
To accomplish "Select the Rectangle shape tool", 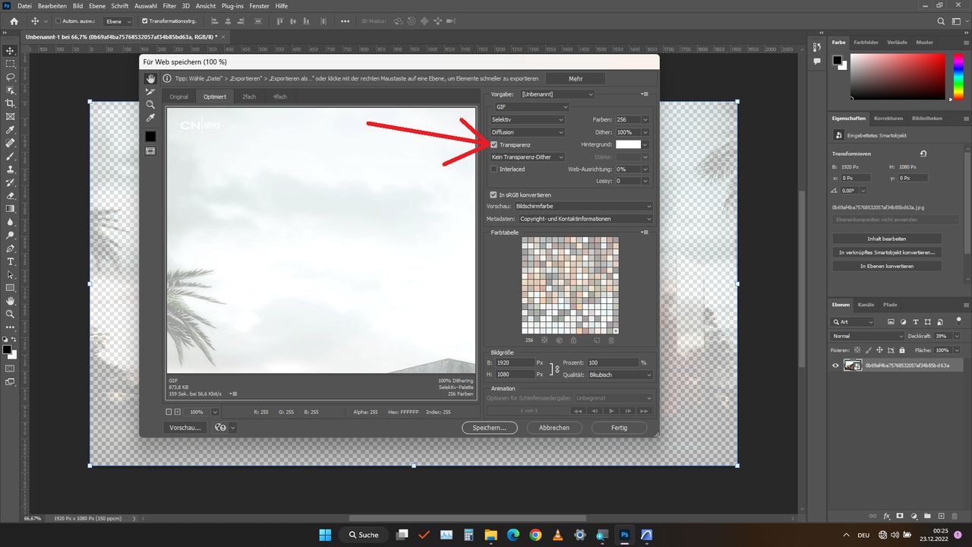I will [x=10, y=288].
